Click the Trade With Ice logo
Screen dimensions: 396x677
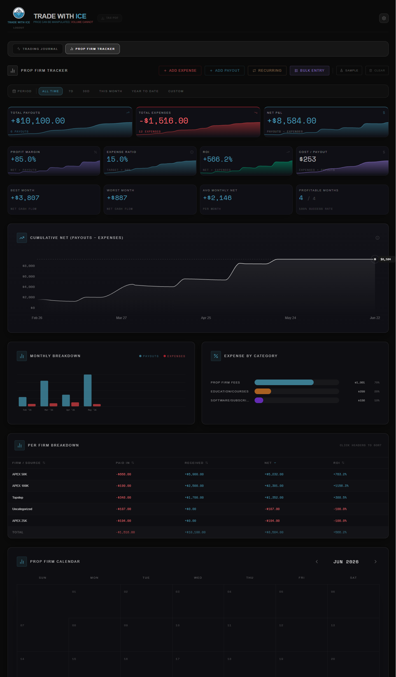(x=19, y=13)
